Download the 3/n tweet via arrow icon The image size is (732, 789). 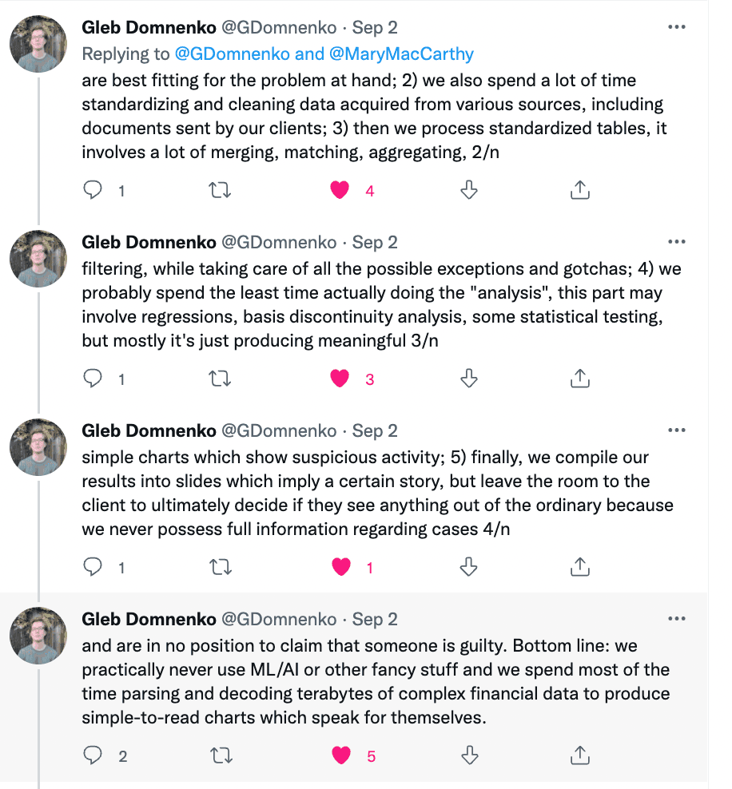pos(470,379)
